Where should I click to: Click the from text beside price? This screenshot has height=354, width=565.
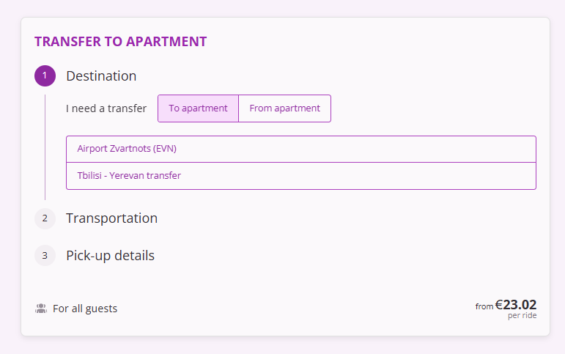pyautogui.click(x=484, y=306)
